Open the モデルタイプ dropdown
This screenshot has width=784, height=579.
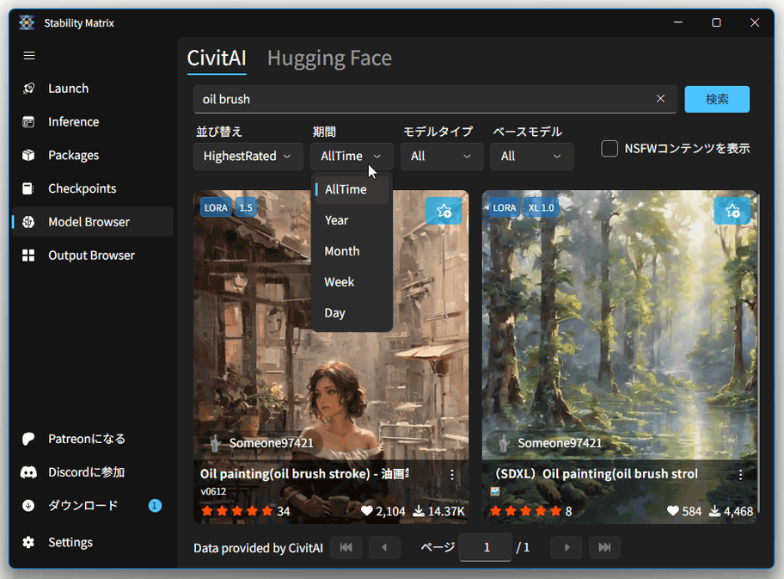(442, 156)
